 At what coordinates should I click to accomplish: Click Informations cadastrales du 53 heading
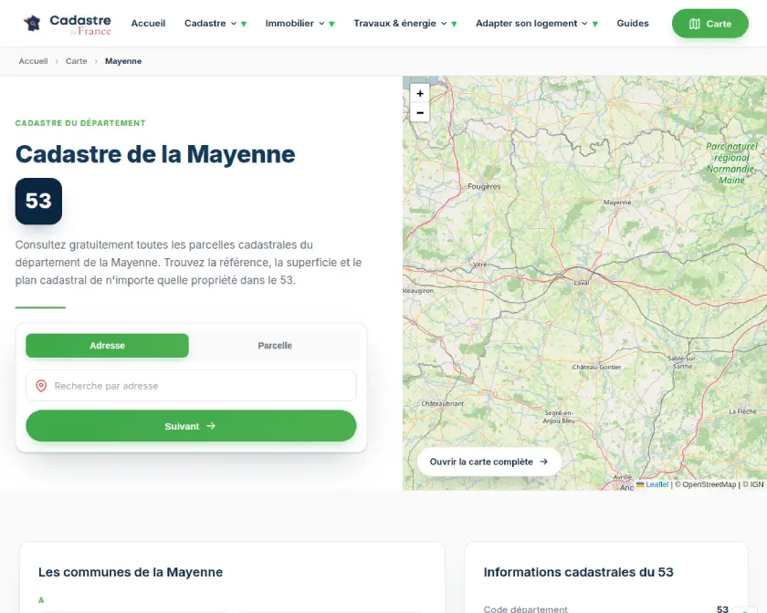tap(578, 572)
